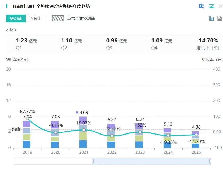Click the 2025 growth rate point
Screen dimensions: 223x169
196,135
